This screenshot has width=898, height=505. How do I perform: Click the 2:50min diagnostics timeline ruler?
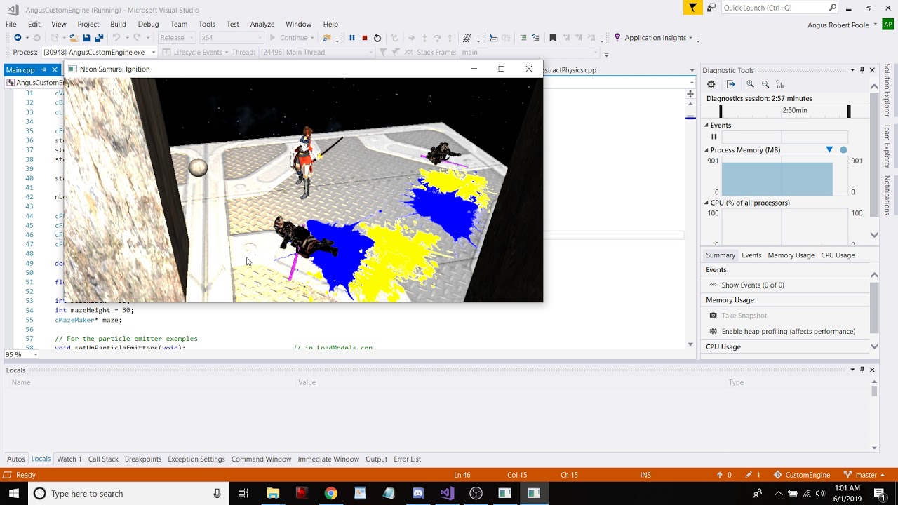(785, 111)
